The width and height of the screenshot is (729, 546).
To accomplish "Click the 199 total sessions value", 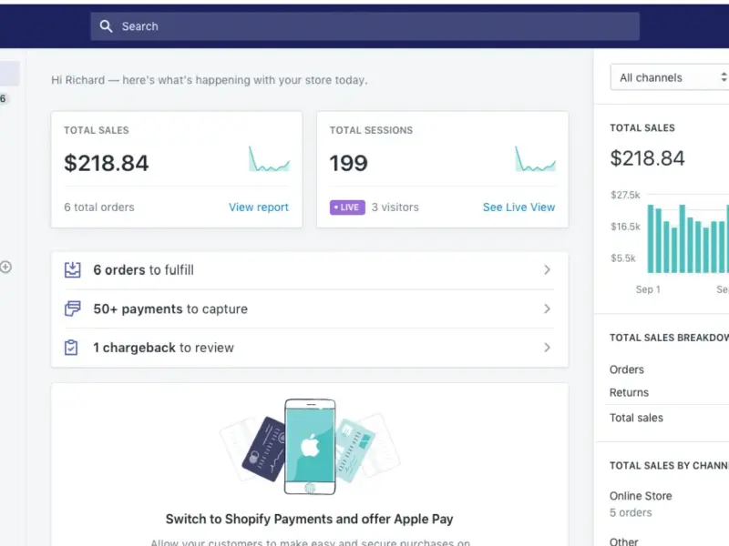I will tap(348, 163).
